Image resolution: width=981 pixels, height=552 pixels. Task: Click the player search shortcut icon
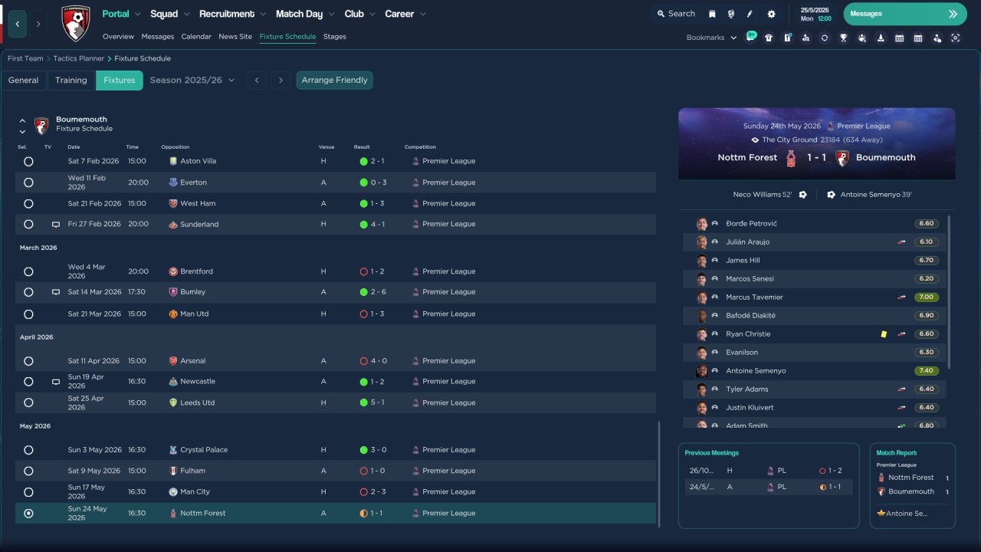pos(805,38)
